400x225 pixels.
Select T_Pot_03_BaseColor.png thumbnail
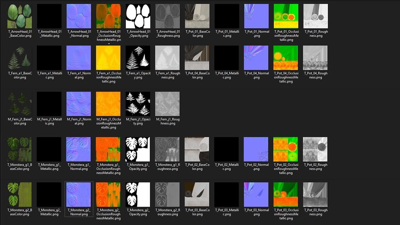[x=197, y=195]
